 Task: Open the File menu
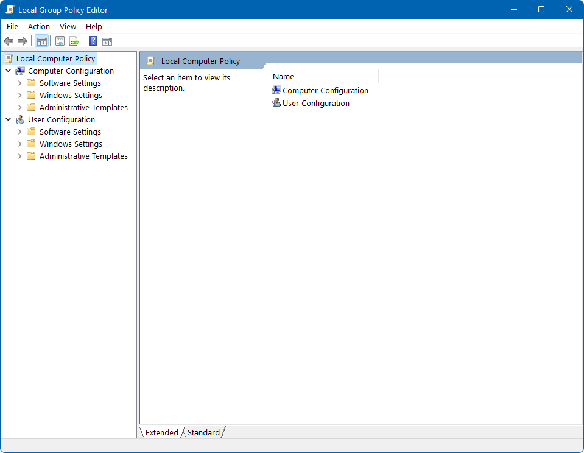point(12,26)
